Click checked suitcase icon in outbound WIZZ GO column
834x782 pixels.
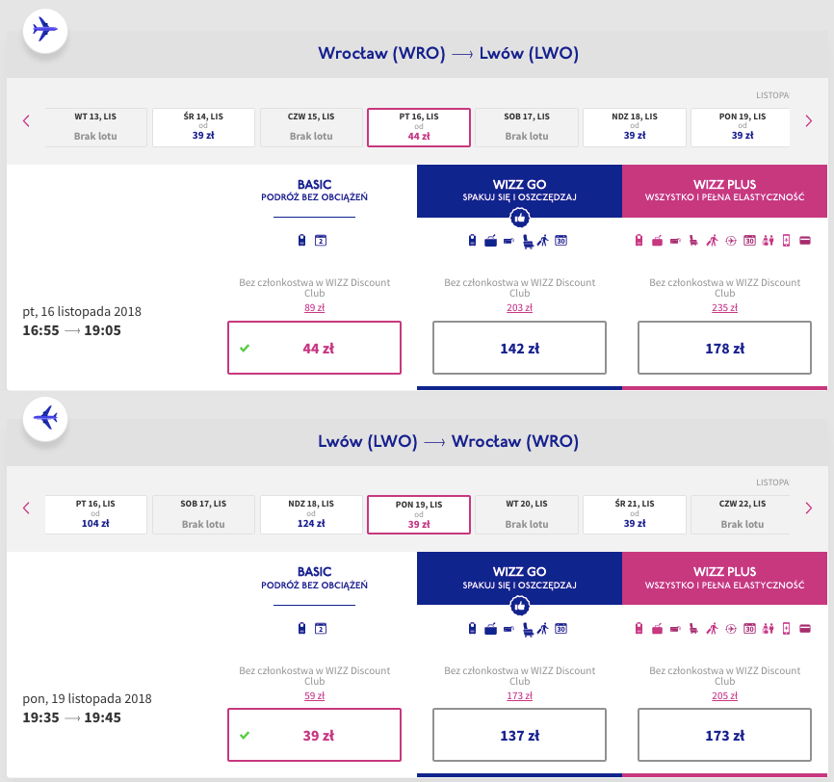coord(490,241)
